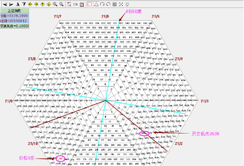Click the yellow diamond left-arrow icon
The width and height of the screenshot is (244, 166).
coord(30,4)
